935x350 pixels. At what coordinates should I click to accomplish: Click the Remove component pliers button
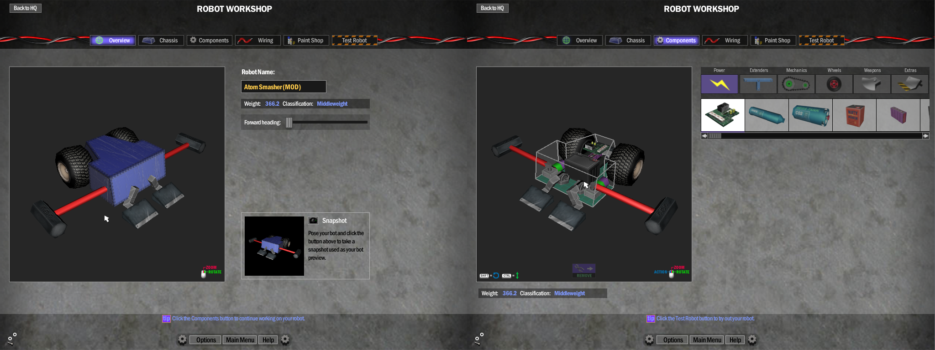coord(584,271)
